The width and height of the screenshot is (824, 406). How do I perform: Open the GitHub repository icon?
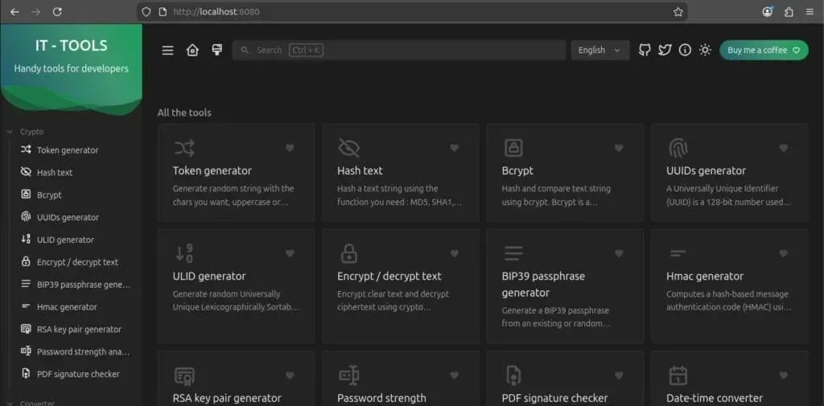tap(645, 50)
